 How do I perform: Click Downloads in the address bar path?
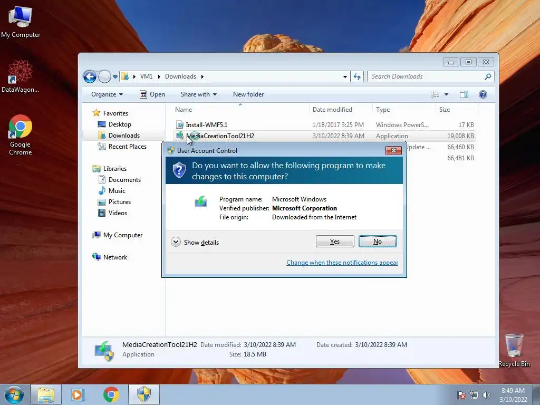click(x=180, y=76)
